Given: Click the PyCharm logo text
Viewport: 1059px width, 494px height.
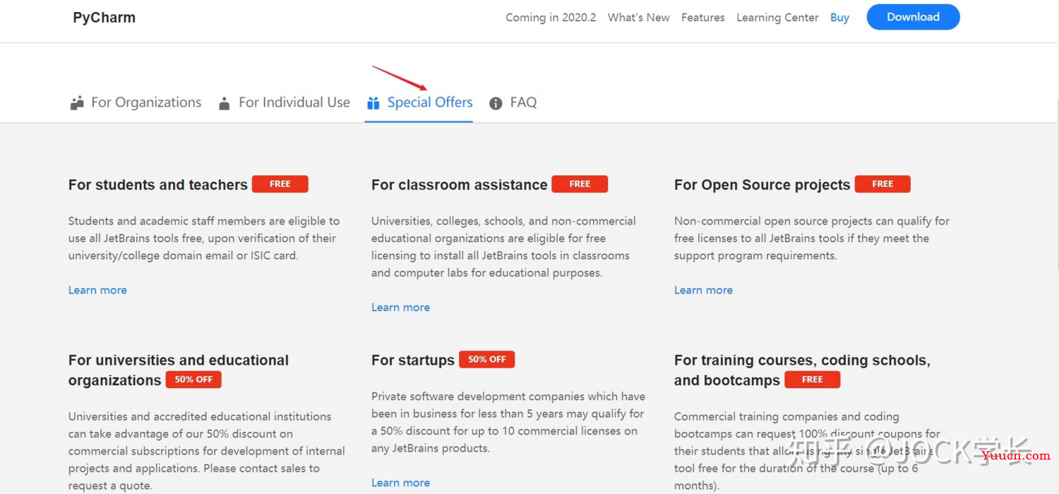Looking at the screenshot, I should pos(104,18).
